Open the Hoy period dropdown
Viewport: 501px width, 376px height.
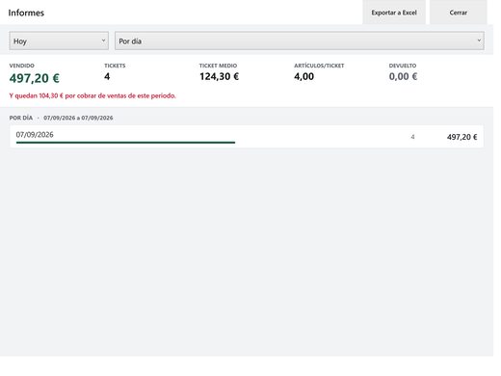click(59, 40)
